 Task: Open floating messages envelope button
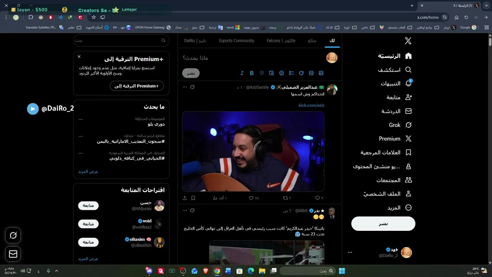(13, 254)
